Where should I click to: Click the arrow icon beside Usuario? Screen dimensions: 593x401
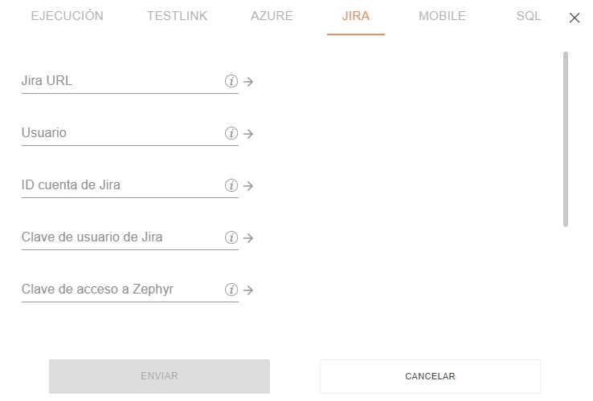[248, 134]
